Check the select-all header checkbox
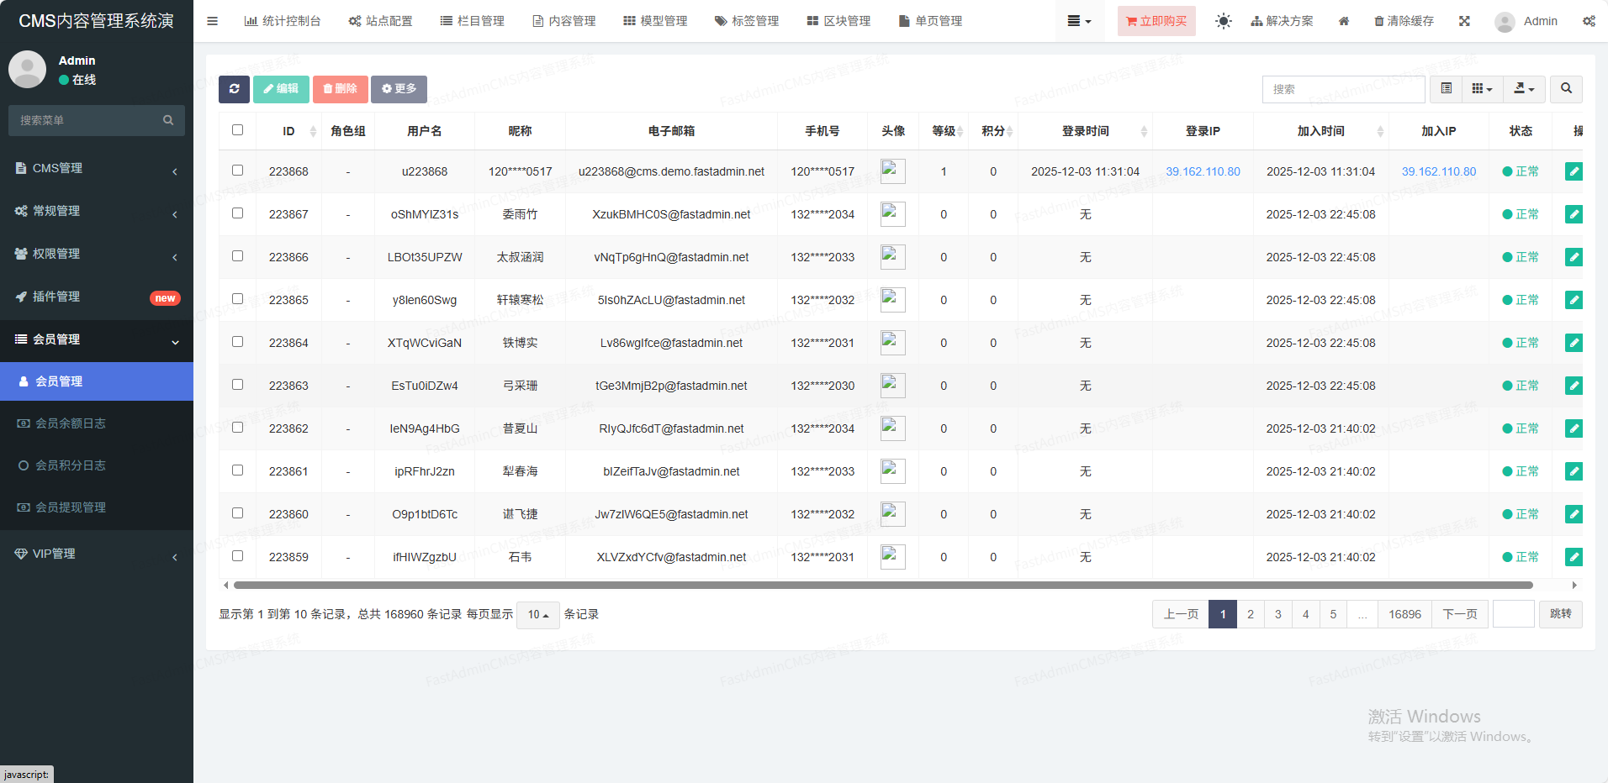The image size is (1608, 783). point(237,130)
